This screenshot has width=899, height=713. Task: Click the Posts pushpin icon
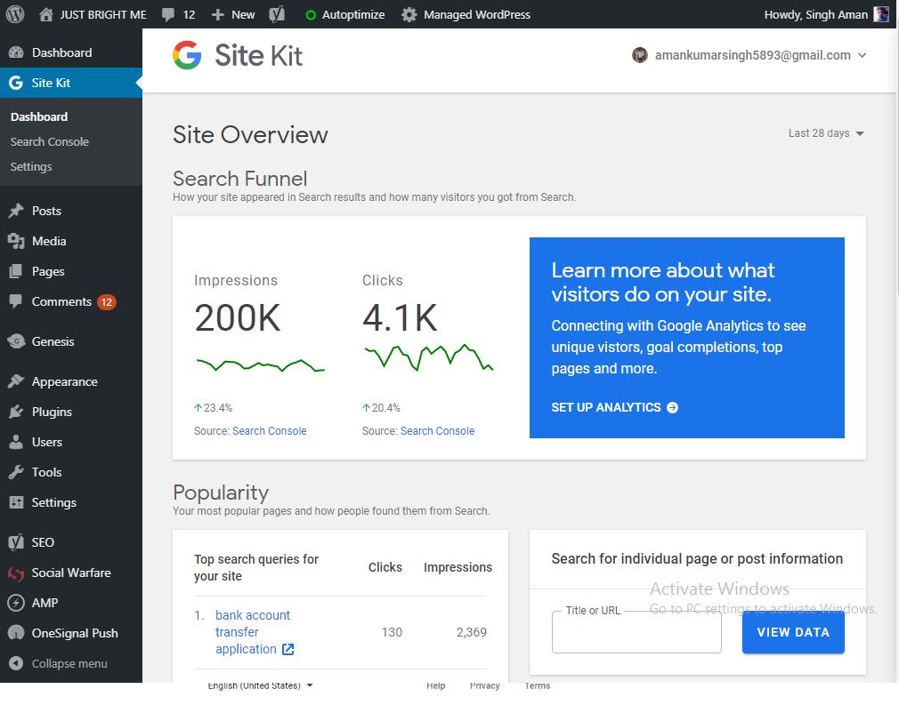click(x=16, y=211)
